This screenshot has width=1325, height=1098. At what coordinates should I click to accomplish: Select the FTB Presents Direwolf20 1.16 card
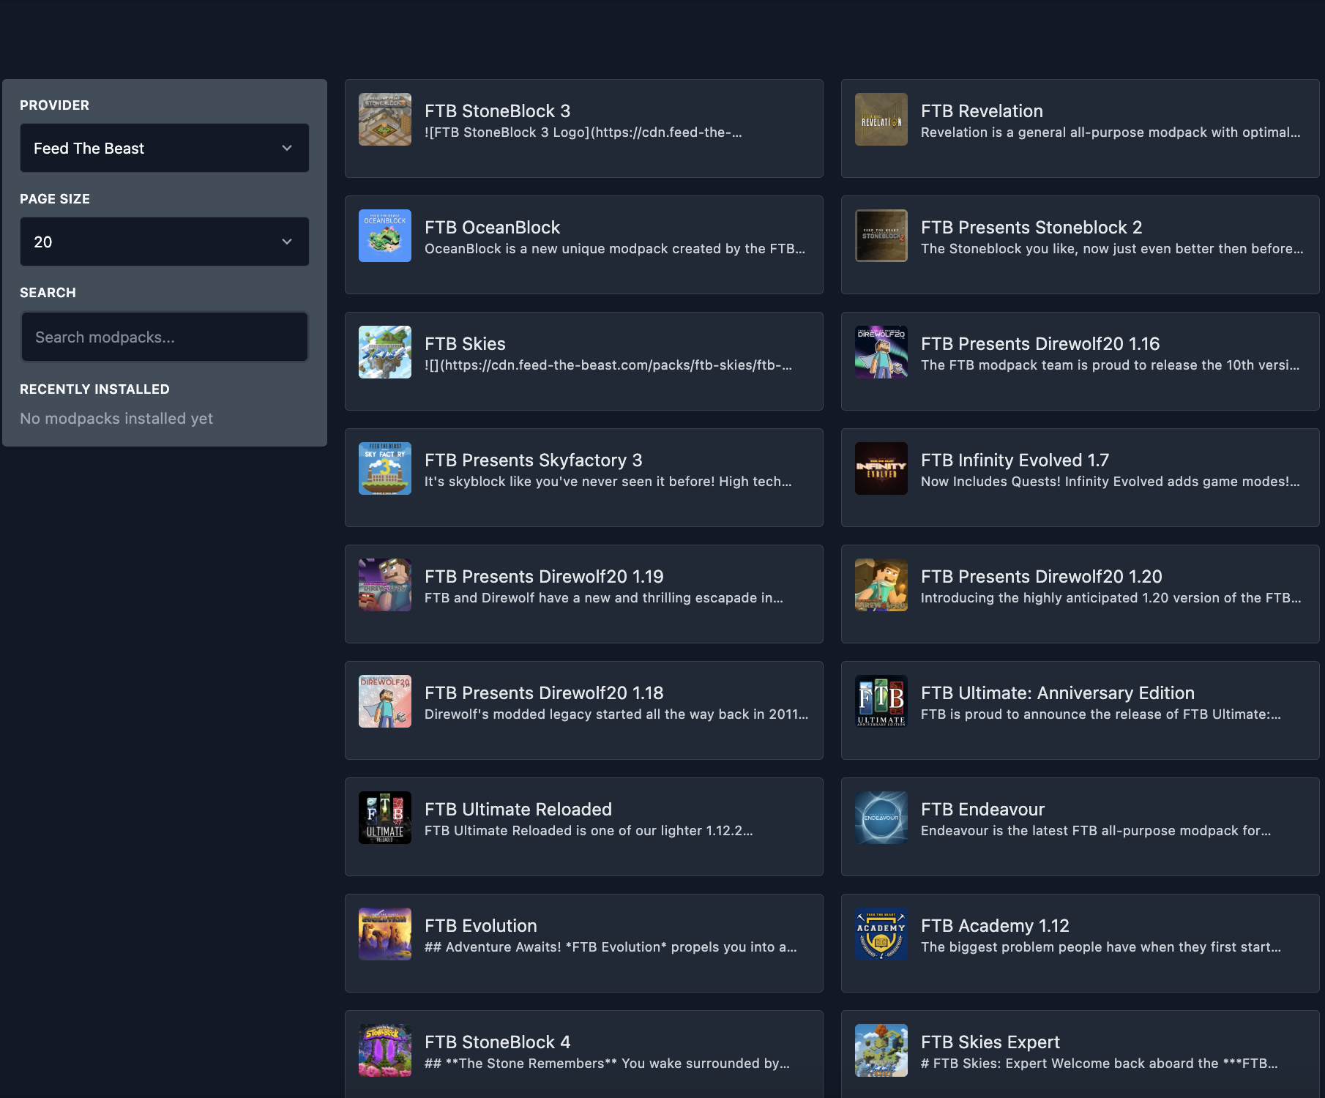click(1080, 361)
